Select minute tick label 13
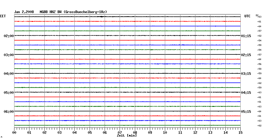Viewport: 263px width, 140px height. point(210,133)
